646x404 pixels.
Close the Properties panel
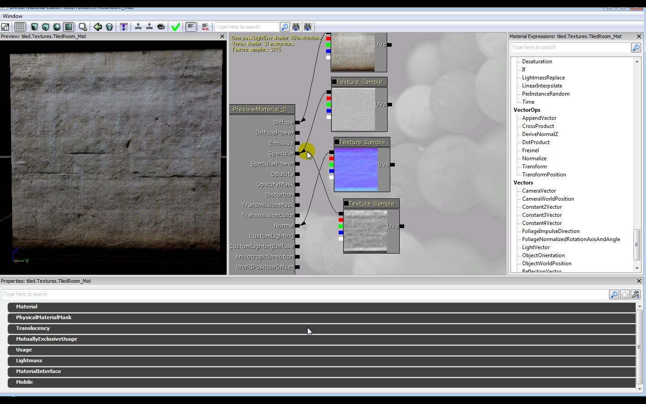click(x=639, y=281)
